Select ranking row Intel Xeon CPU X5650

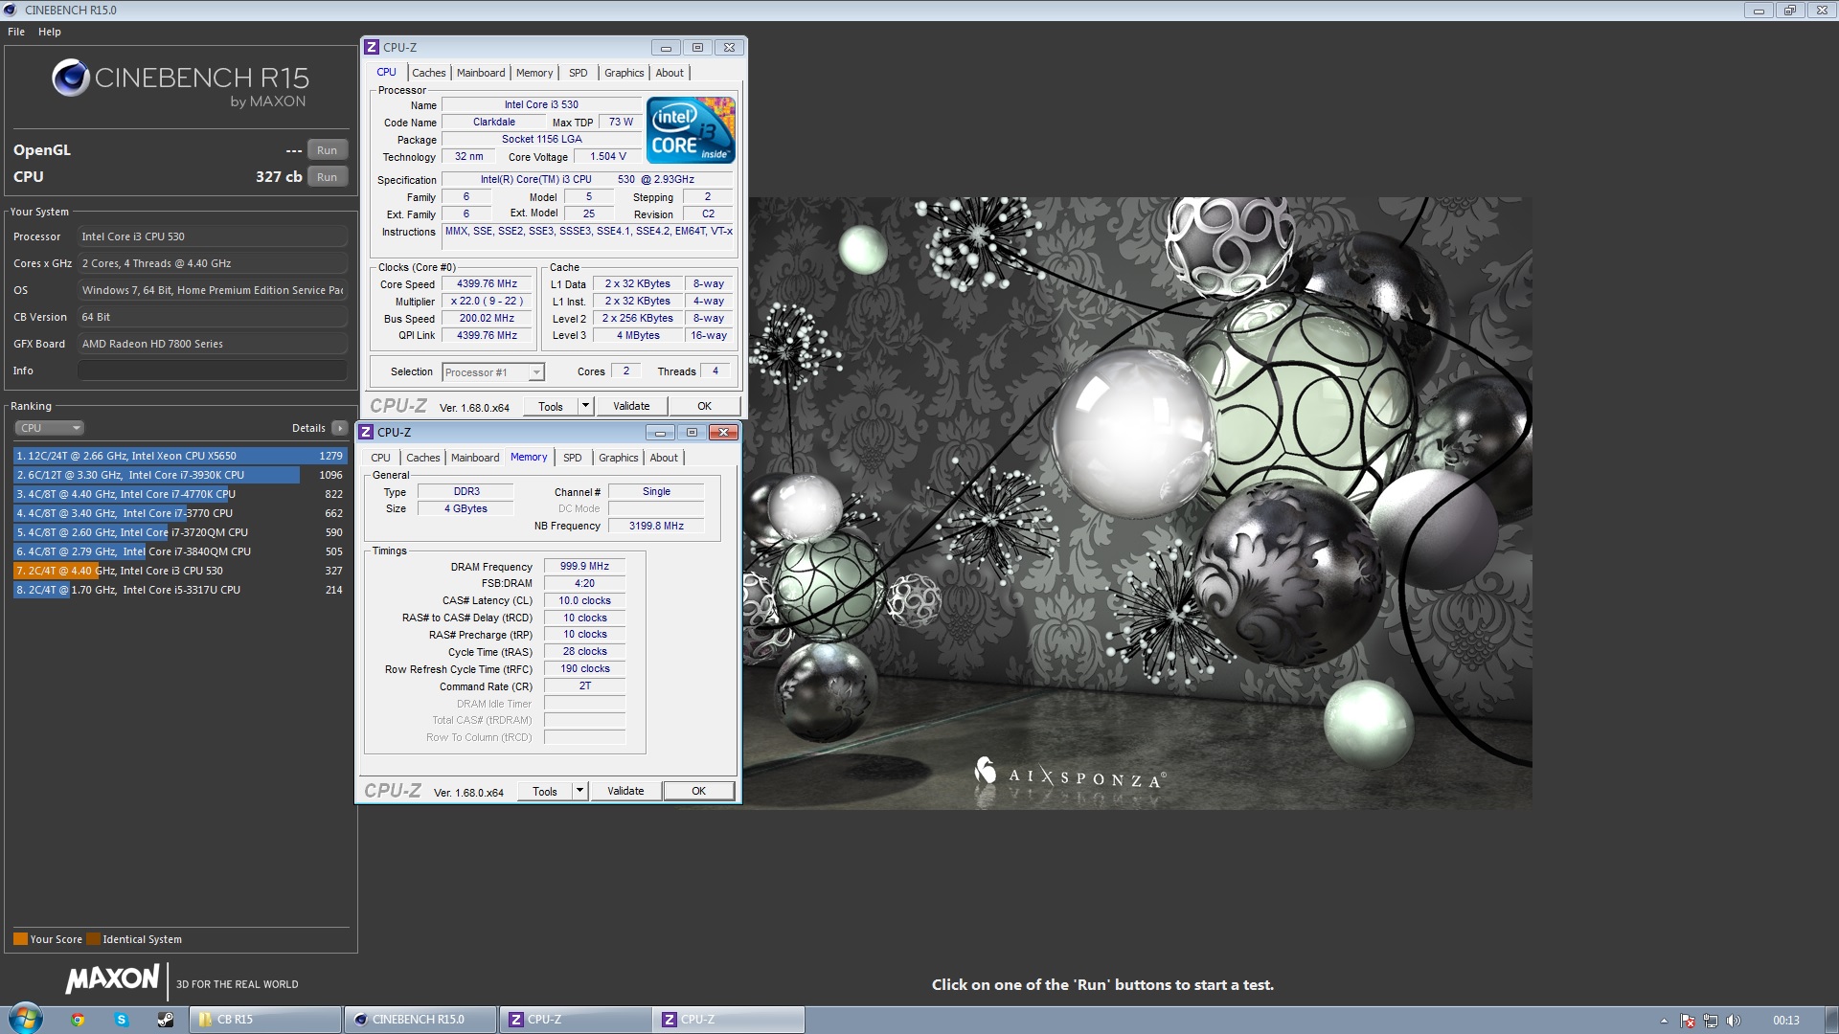[x=180, y=456]
